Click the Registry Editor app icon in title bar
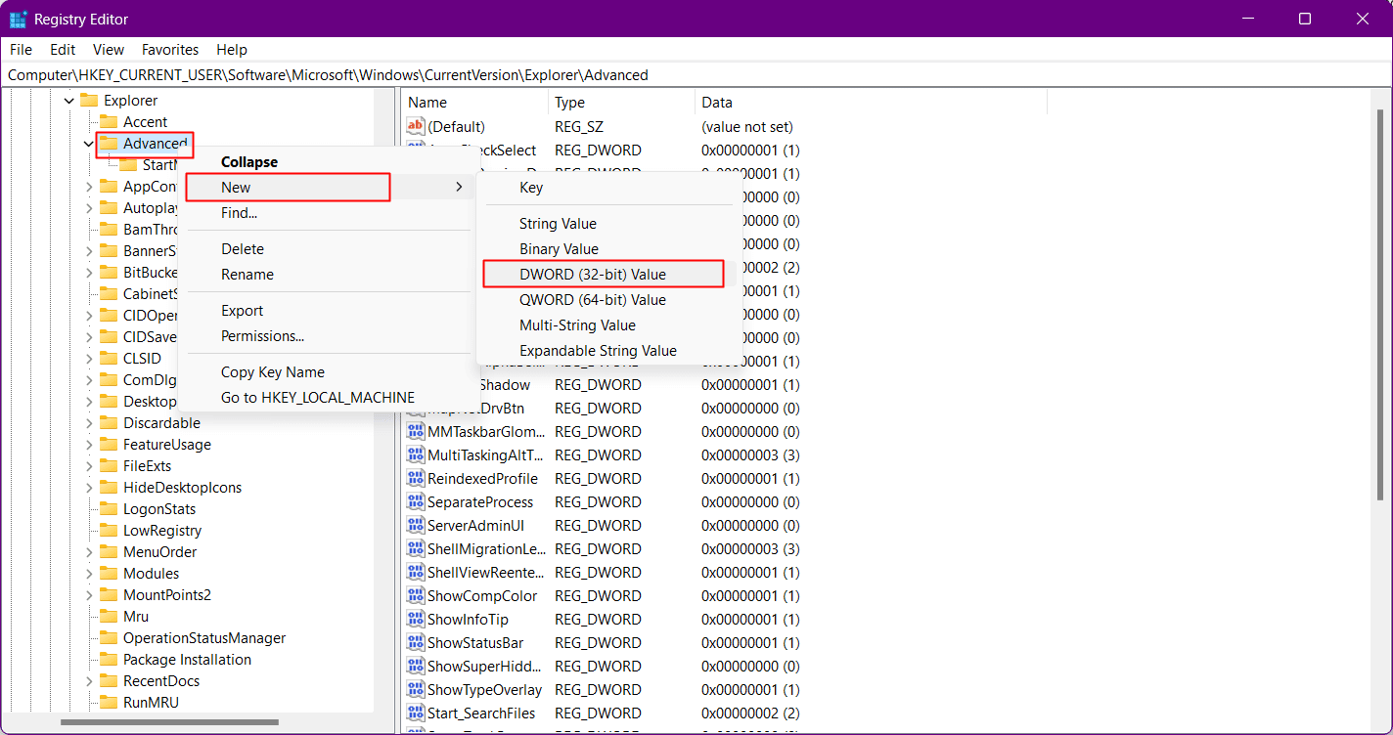 coord(18,19)
